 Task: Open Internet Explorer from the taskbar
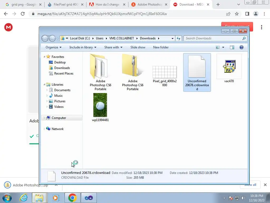[23, 198]
